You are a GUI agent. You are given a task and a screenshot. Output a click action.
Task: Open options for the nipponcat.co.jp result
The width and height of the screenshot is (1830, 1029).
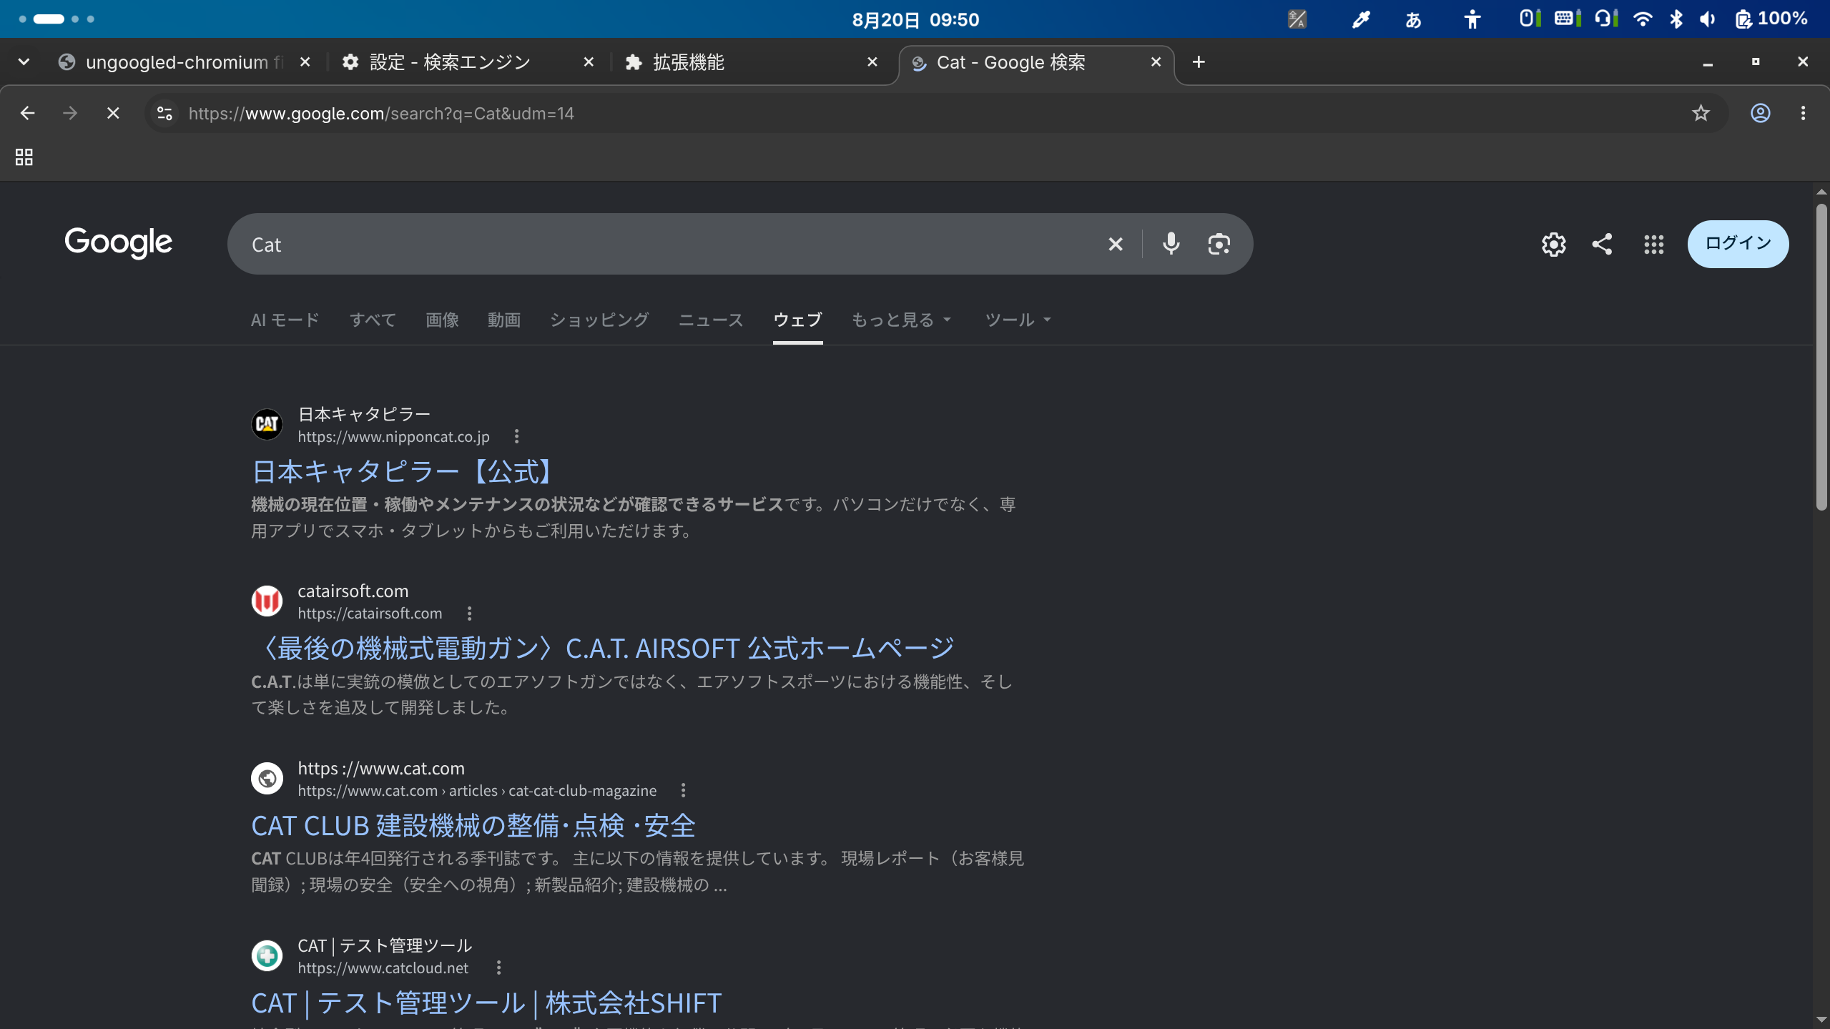[x=516, y=436]
